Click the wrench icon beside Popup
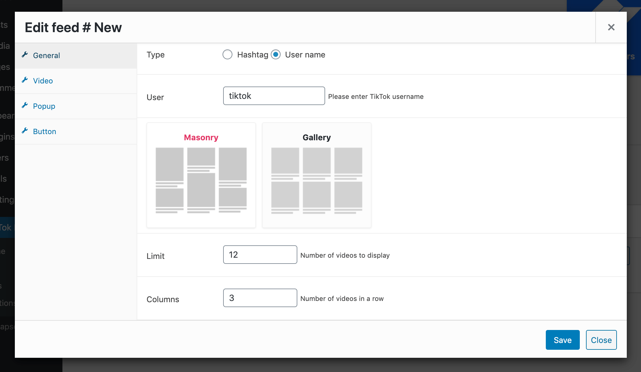This screenshot has height=372, width=641. 25,105
